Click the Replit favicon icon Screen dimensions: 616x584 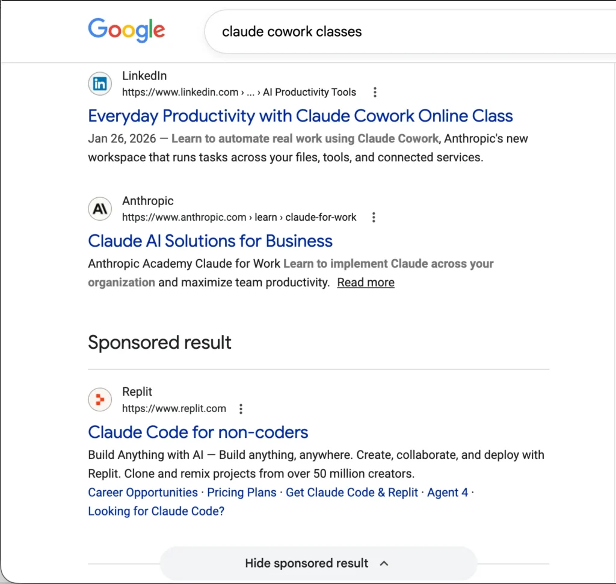click(100, 400)
